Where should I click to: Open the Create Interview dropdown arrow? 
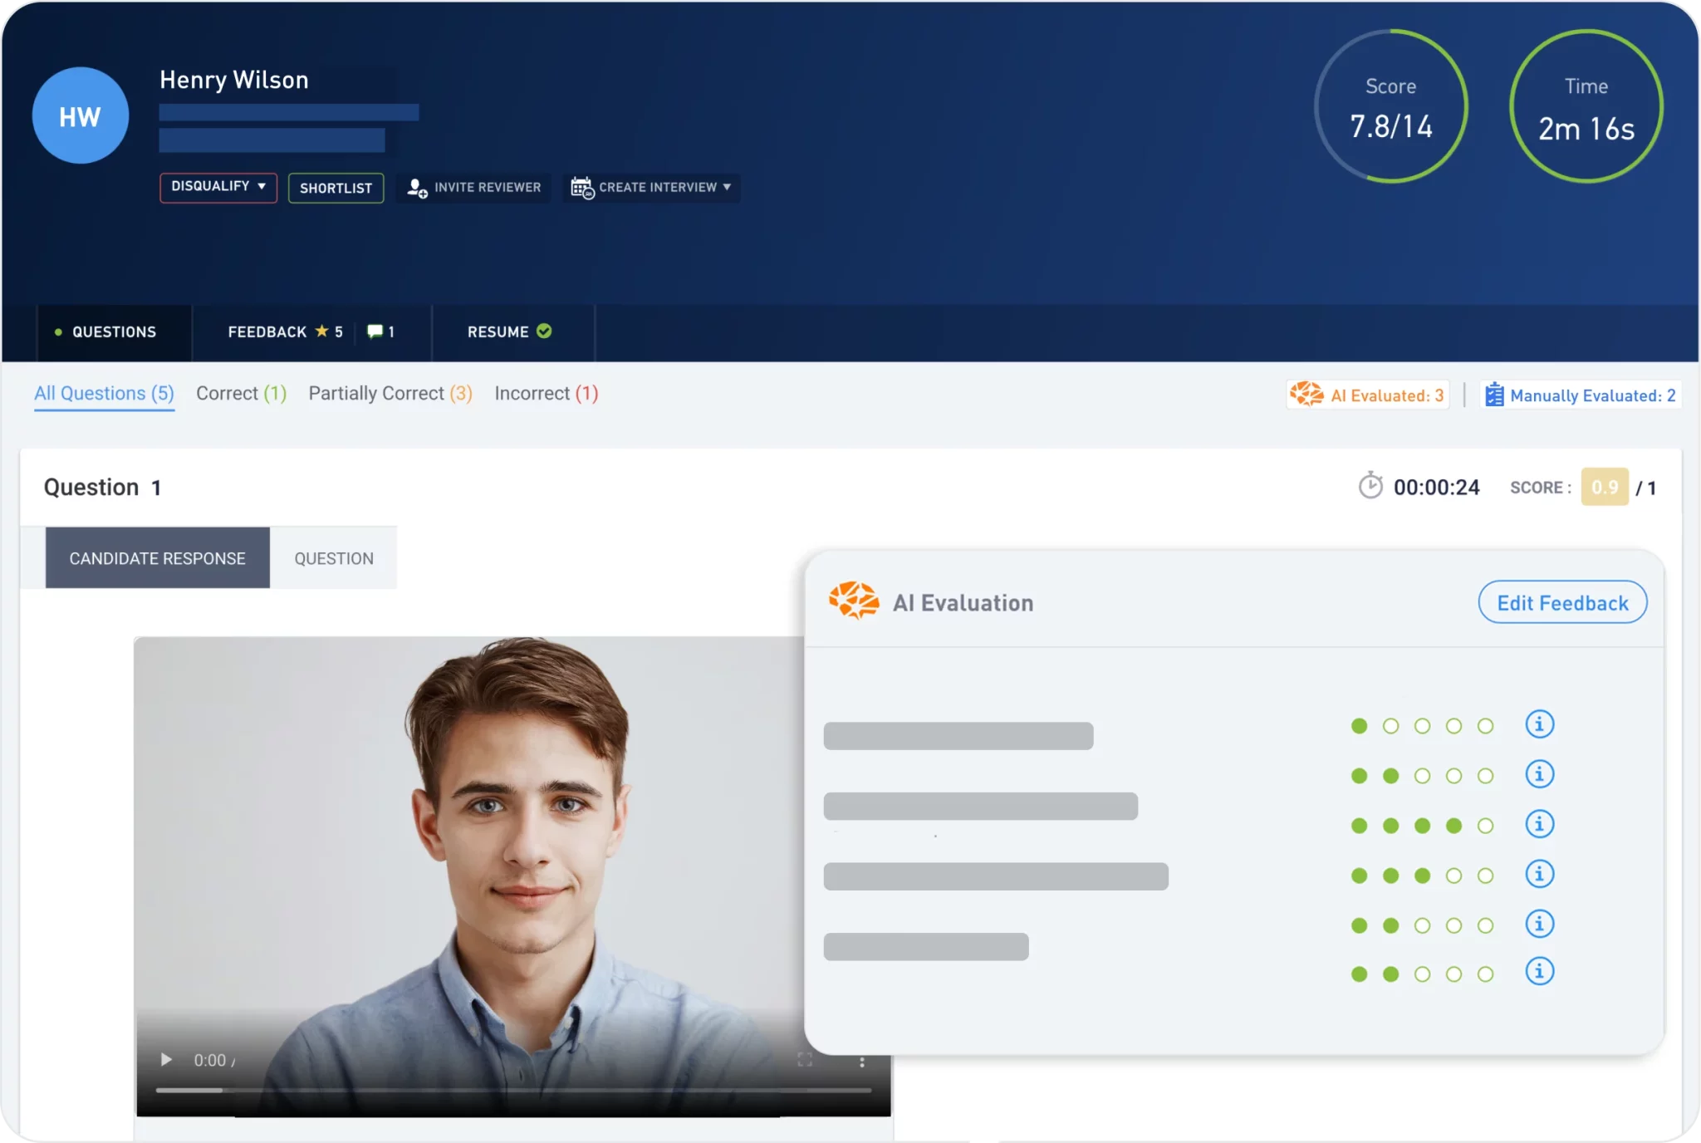[x=727, y=187]
